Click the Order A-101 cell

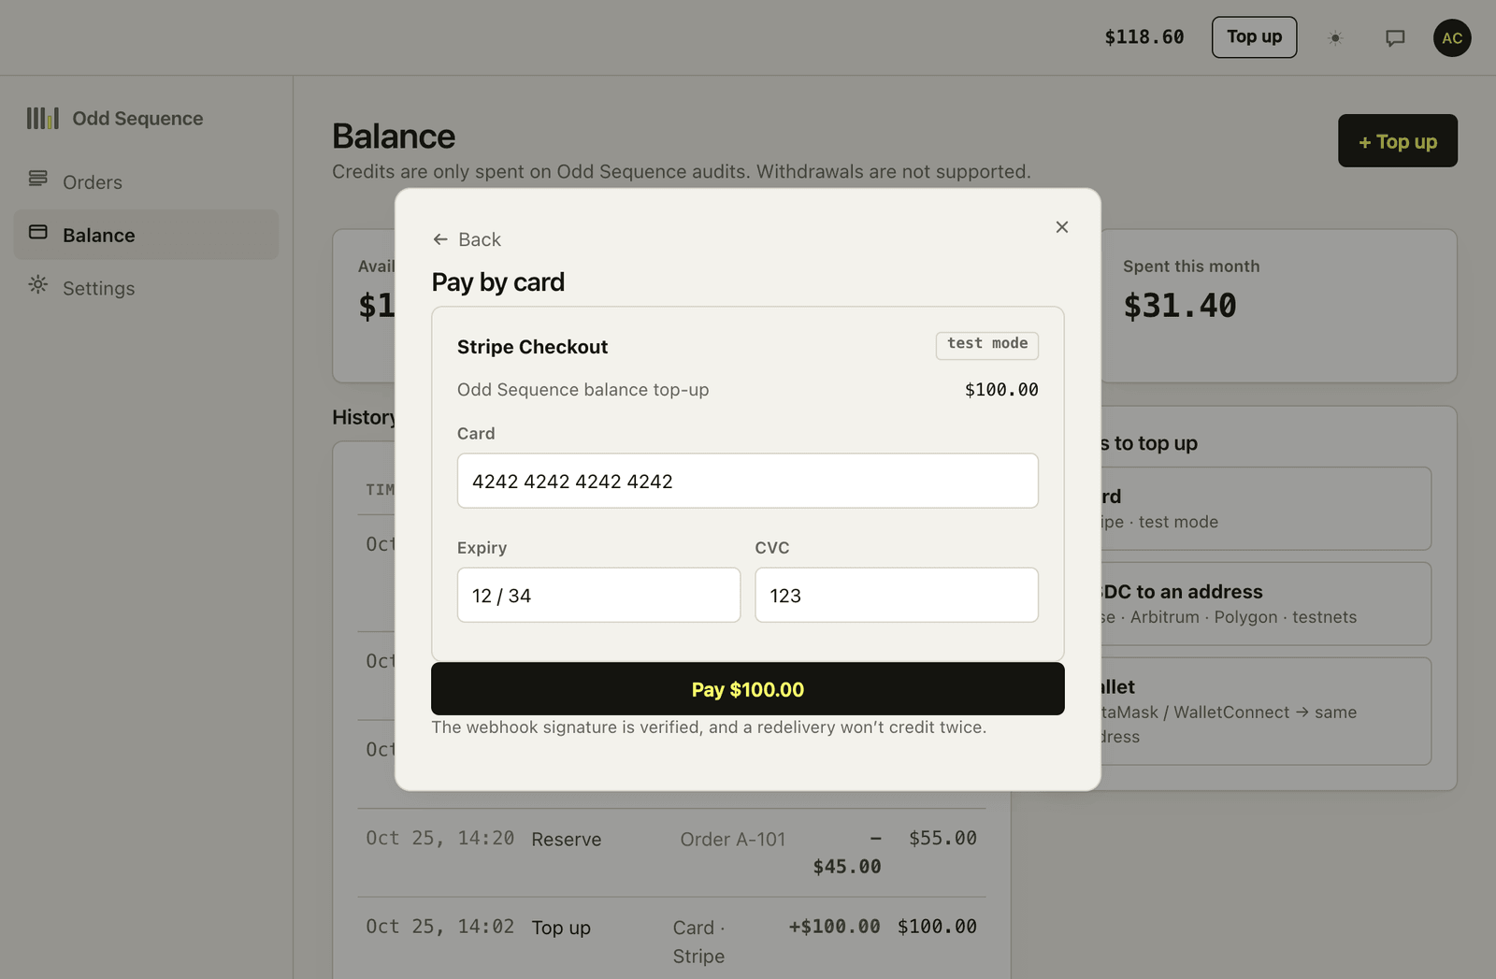[x=733, y=840]
